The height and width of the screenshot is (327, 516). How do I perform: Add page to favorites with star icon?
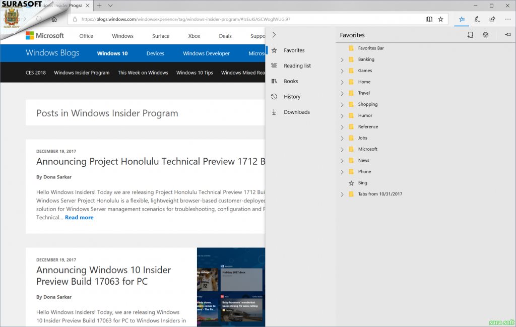coord(440,19)
